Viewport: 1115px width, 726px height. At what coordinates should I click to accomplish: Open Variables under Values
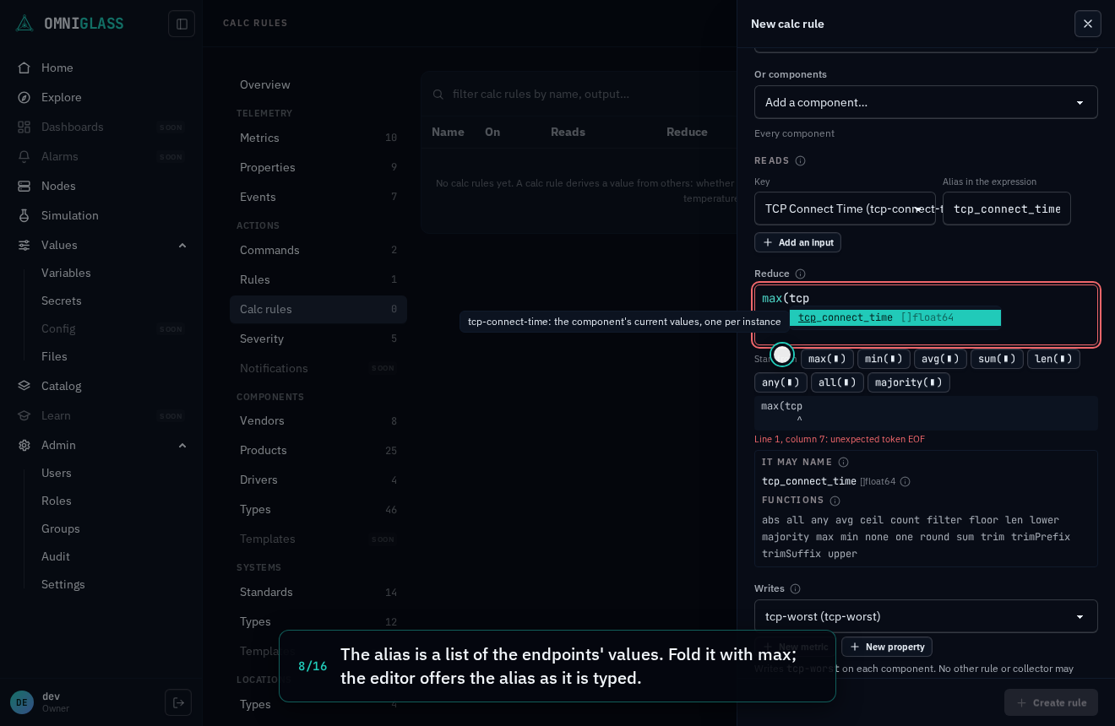66,273
